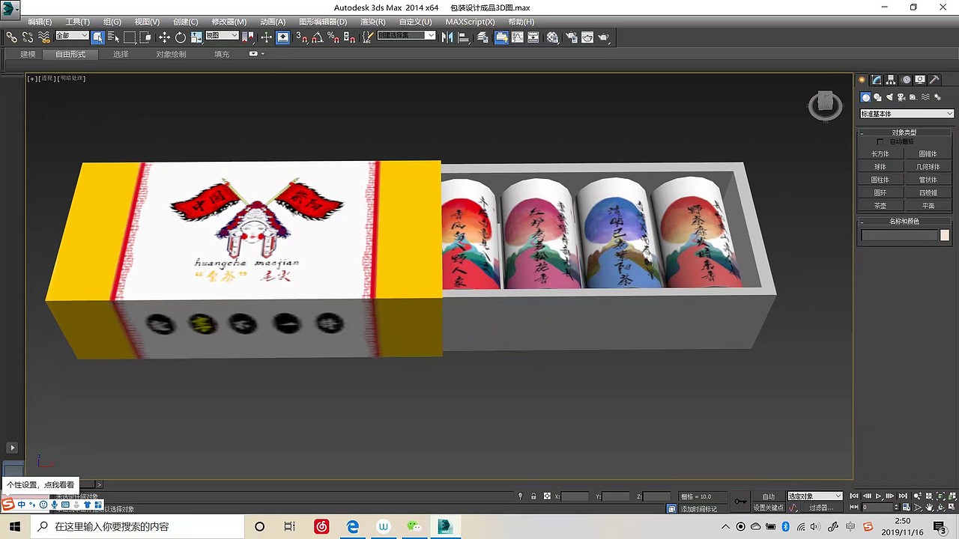Image resolution: width=959 pixels, height=539 pixels.
Task: Select the Link tool in main toolbar
Action: pos(11,37)
